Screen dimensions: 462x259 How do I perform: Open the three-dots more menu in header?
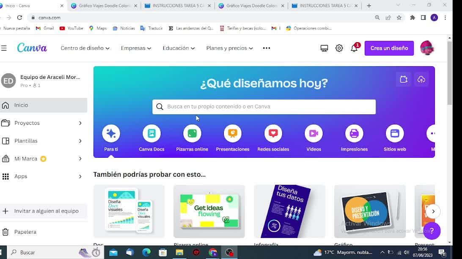pos(267,48)
